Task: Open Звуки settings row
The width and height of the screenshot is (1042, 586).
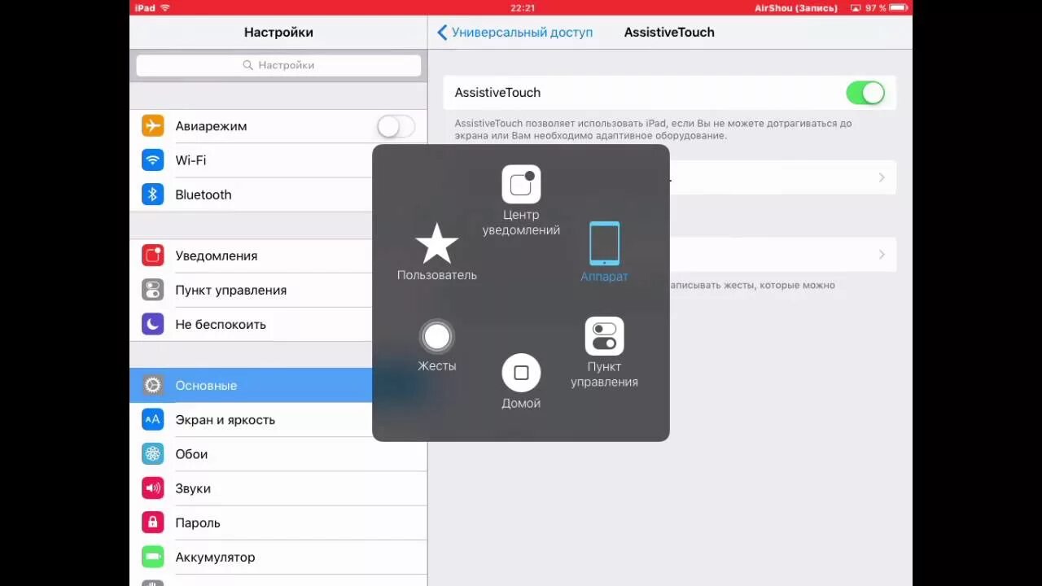Action: tap(278, 488)
